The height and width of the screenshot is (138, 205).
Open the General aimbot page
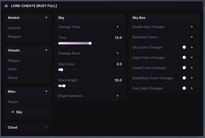[14, 28]
